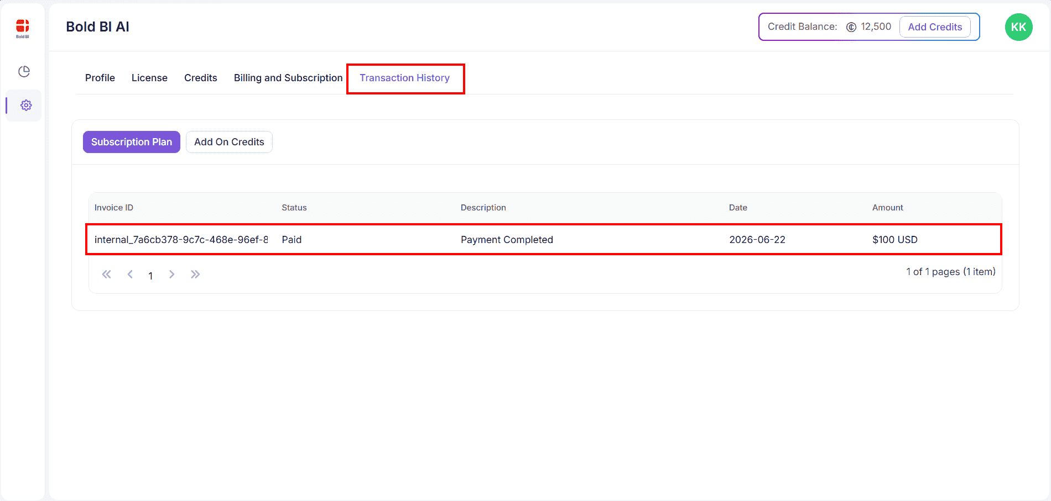Open the settings gear sidebar icon
The width and height of the screenshot is (1051, 501).
pyautogui.click(x=26, y=105)
